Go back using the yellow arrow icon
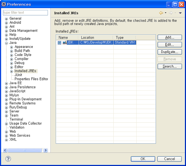This screenshot has width=186, height=166. pyautogui.click(x=161, y=13)
